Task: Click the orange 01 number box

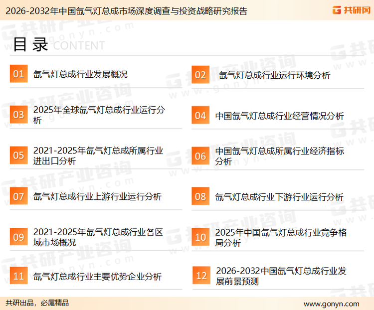Action: [x=18, y=74]
